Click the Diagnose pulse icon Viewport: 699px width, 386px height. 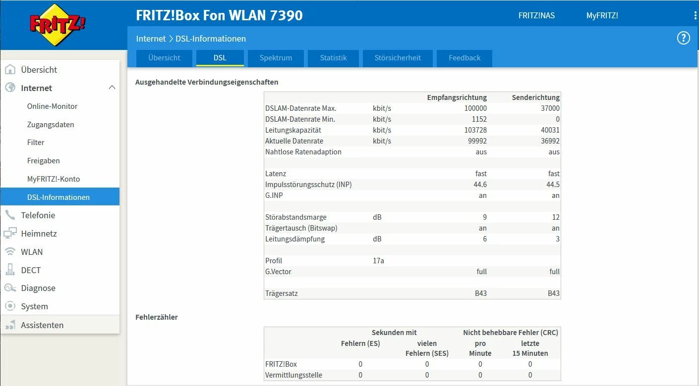[10, 288]
